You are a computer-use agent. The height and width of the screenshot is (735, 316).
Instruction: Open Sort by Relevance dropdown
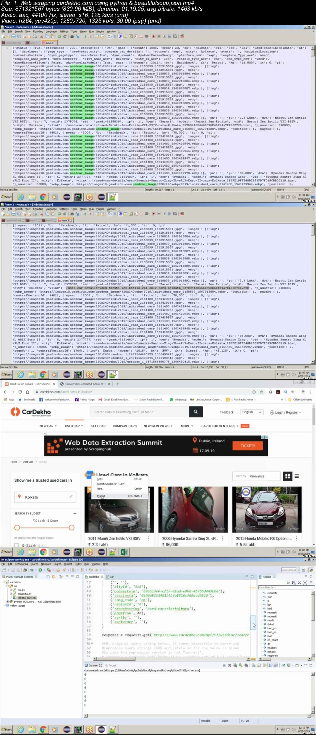257,476
